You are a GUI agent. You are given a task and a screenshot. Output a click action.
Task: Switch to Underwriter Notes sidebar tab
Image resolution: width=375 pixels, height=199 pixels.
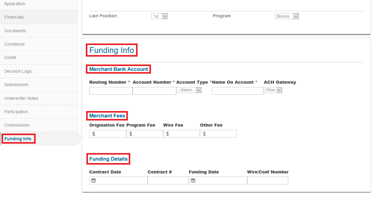coord(39,98)
